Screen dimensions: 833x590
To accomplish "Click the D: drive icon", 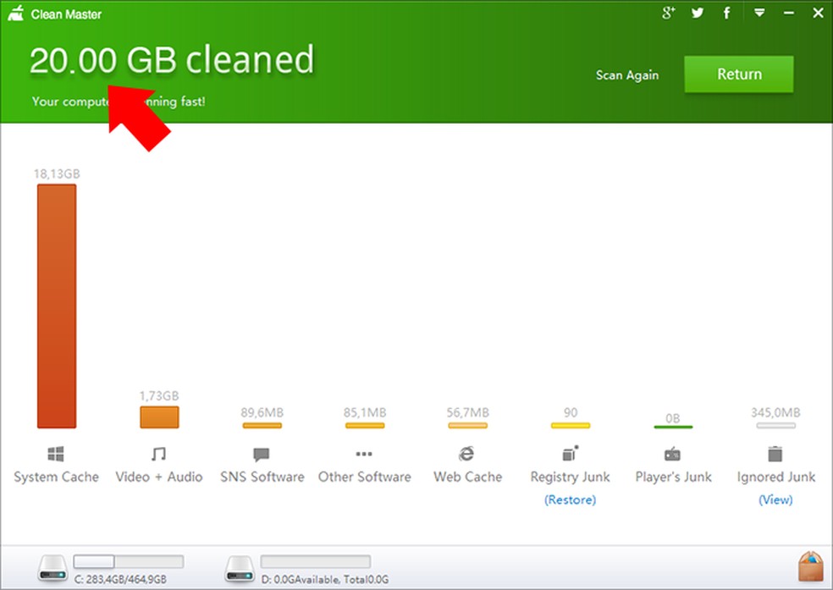I will 240,569.
